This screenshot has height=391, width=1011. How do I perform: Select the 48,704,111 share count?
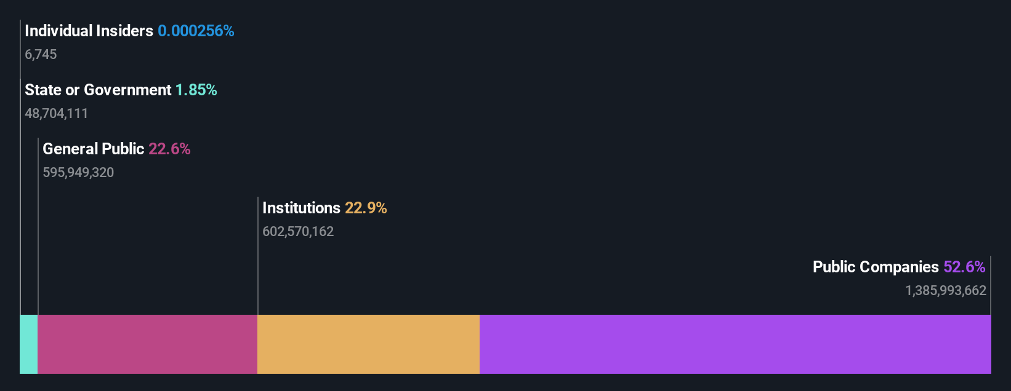click(57, 113)
